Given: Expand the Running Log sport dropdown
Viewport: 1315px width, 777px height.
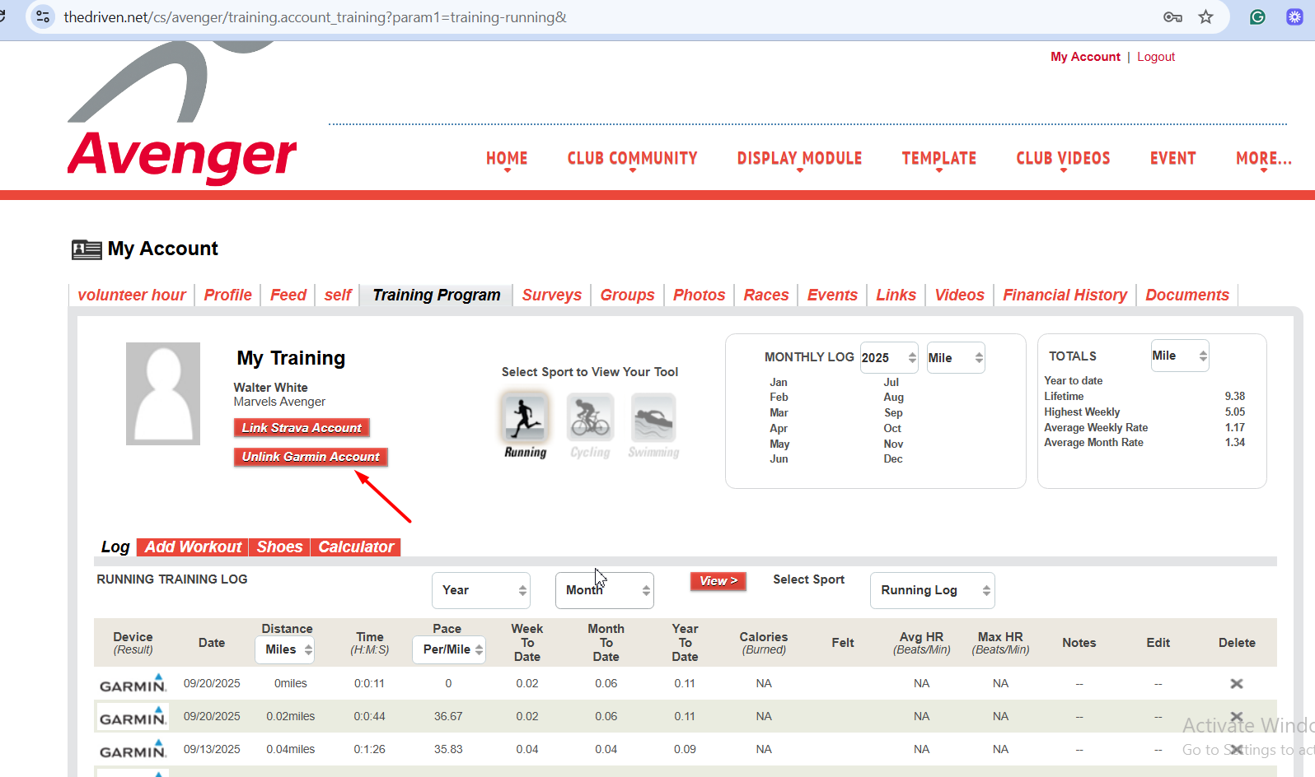Looking at the screenshot, I should tap(932, 590).
